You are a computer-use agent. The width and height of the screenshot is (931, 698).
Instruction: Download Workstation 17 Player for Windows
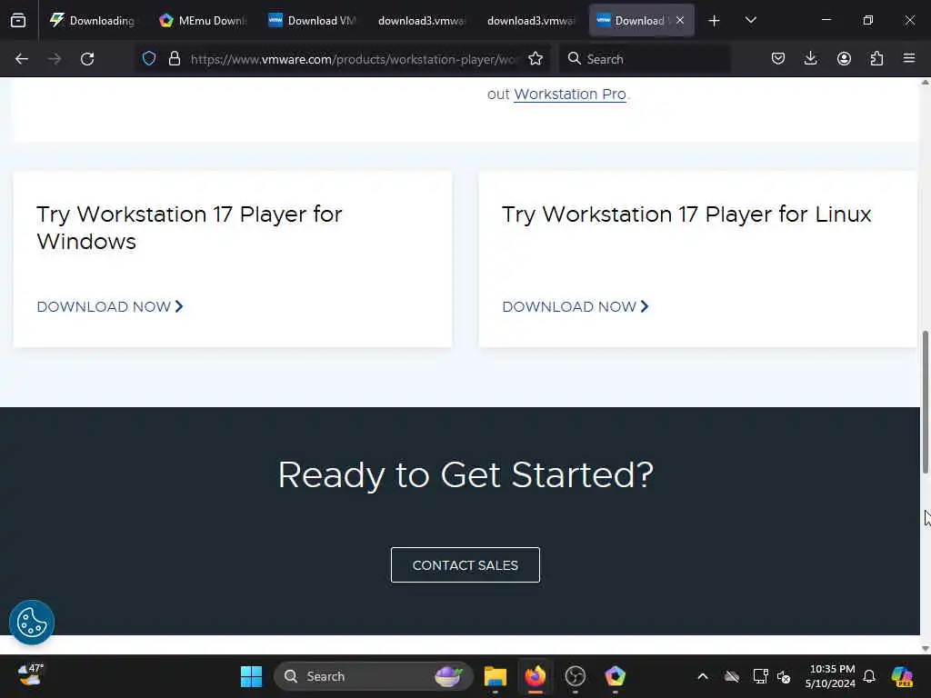click(x=110, y=307)
